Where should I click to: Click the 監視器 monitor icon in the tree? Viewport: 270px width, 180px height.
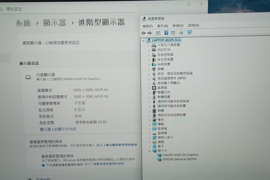pyautogui.click(x=154, y=129)
